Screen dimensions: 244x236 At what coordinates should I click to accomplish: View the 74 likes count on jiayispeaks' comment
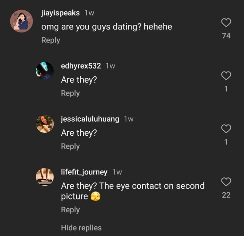coord(226,36)
